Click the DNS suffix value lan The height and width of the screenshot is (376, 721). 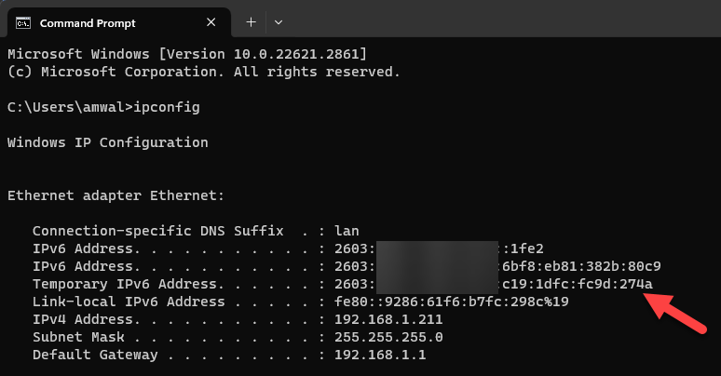(x=347, y=231)
